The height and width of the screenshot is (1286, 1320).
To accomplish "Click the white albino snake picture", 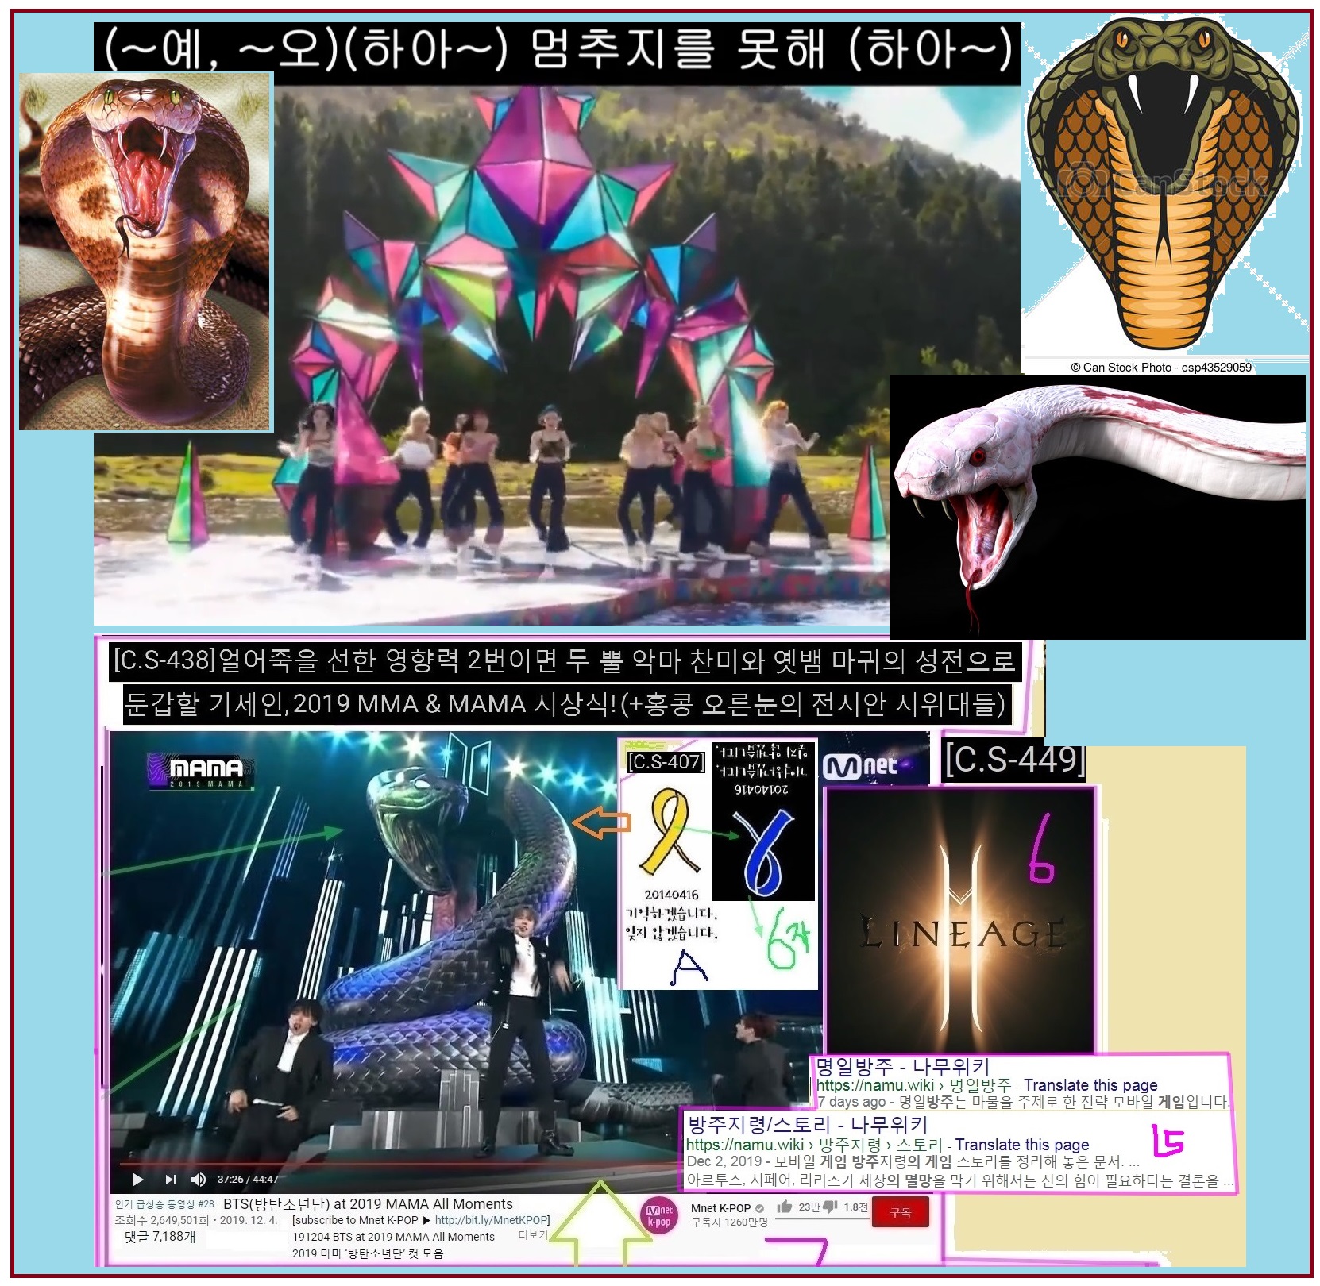I will (1098, 506).
